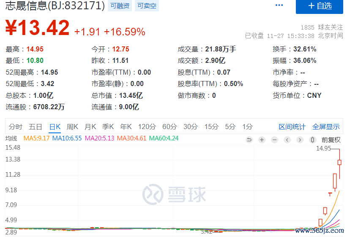Click the MA5:9.17 moving average label

[x=36, y=138]
